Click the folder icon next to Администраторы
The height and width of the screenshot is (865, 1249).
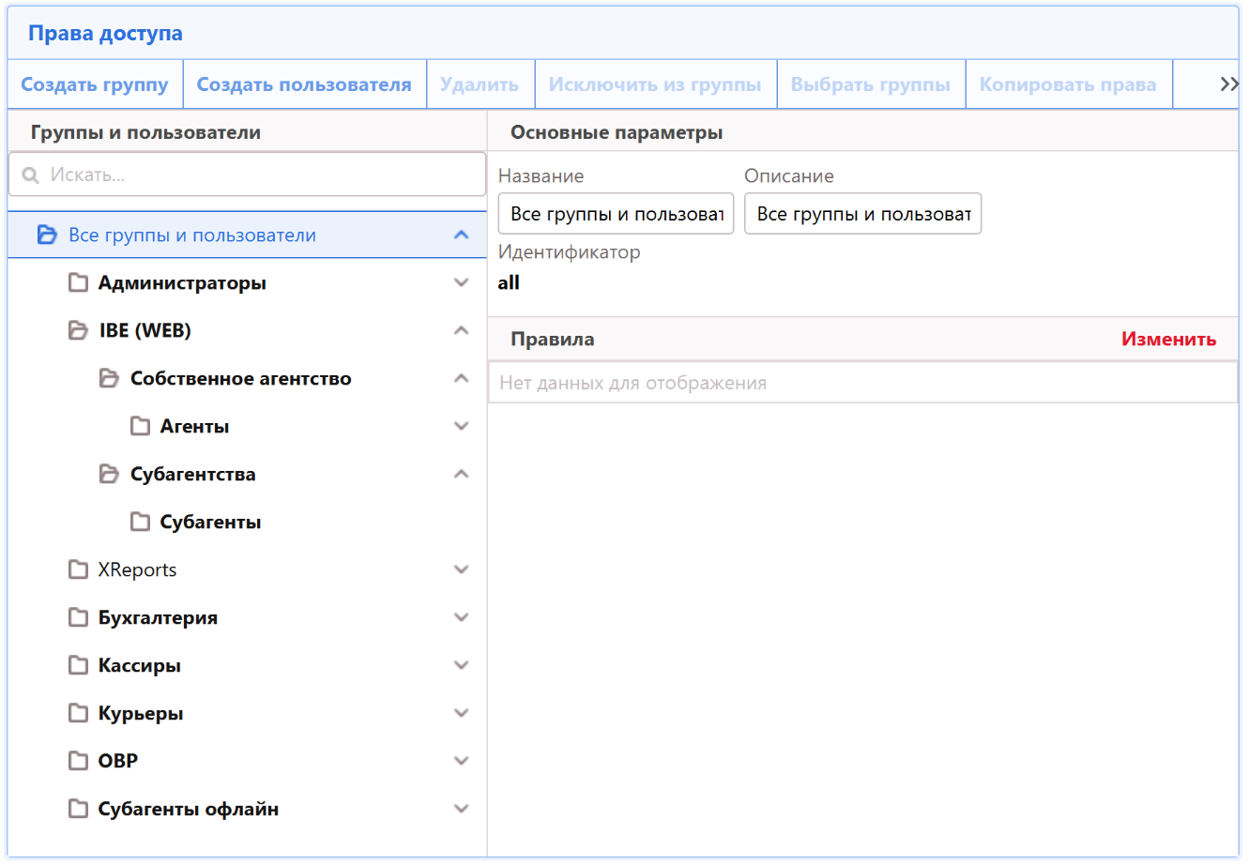coord(79,282)
